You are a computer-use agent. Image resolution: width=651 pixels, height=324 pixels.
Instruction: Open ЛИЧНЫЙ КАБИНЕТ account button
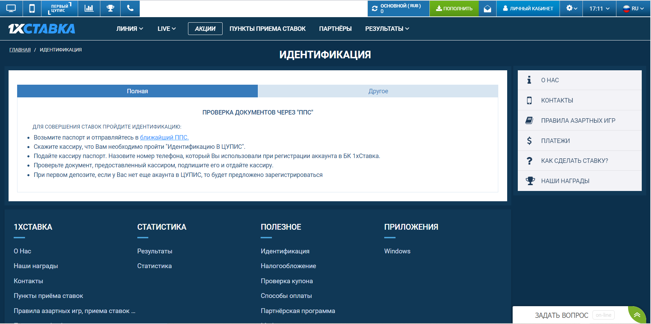pos(528,9)
